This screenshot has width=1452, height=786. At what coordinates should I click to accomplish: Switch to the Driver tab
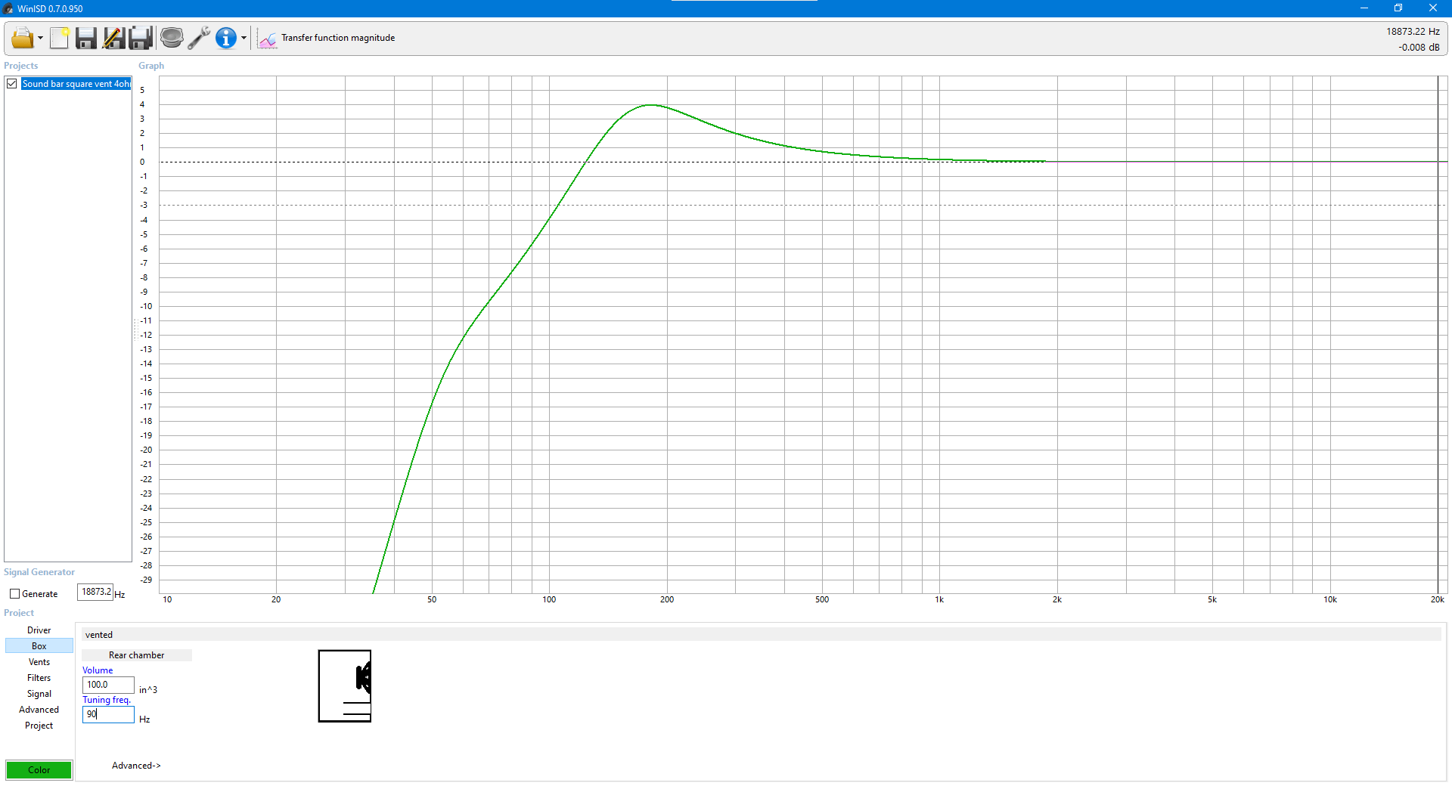39,630
